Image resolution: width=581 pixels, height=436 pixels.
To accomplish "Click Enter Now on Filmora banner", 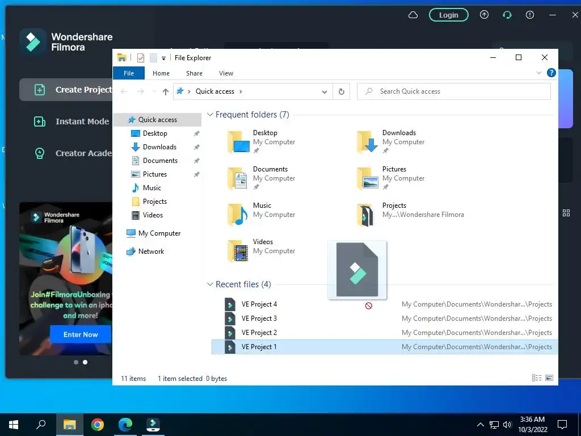I will pos(81,334).
